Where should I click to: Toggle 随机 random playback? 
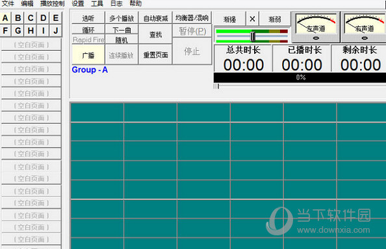(x=122, y=40)
